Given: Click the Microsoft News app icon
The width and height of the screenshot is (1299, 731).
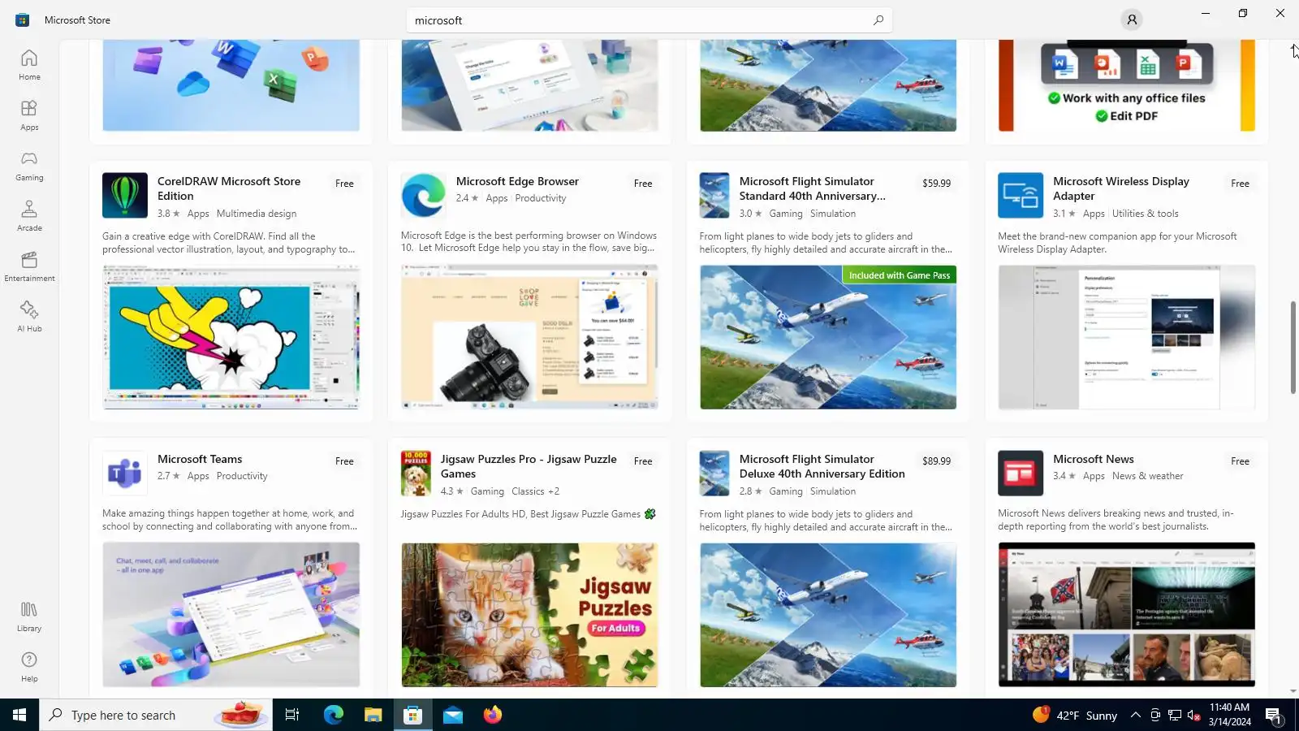Looking at the screenshot, I should [x=1021, y=474].
